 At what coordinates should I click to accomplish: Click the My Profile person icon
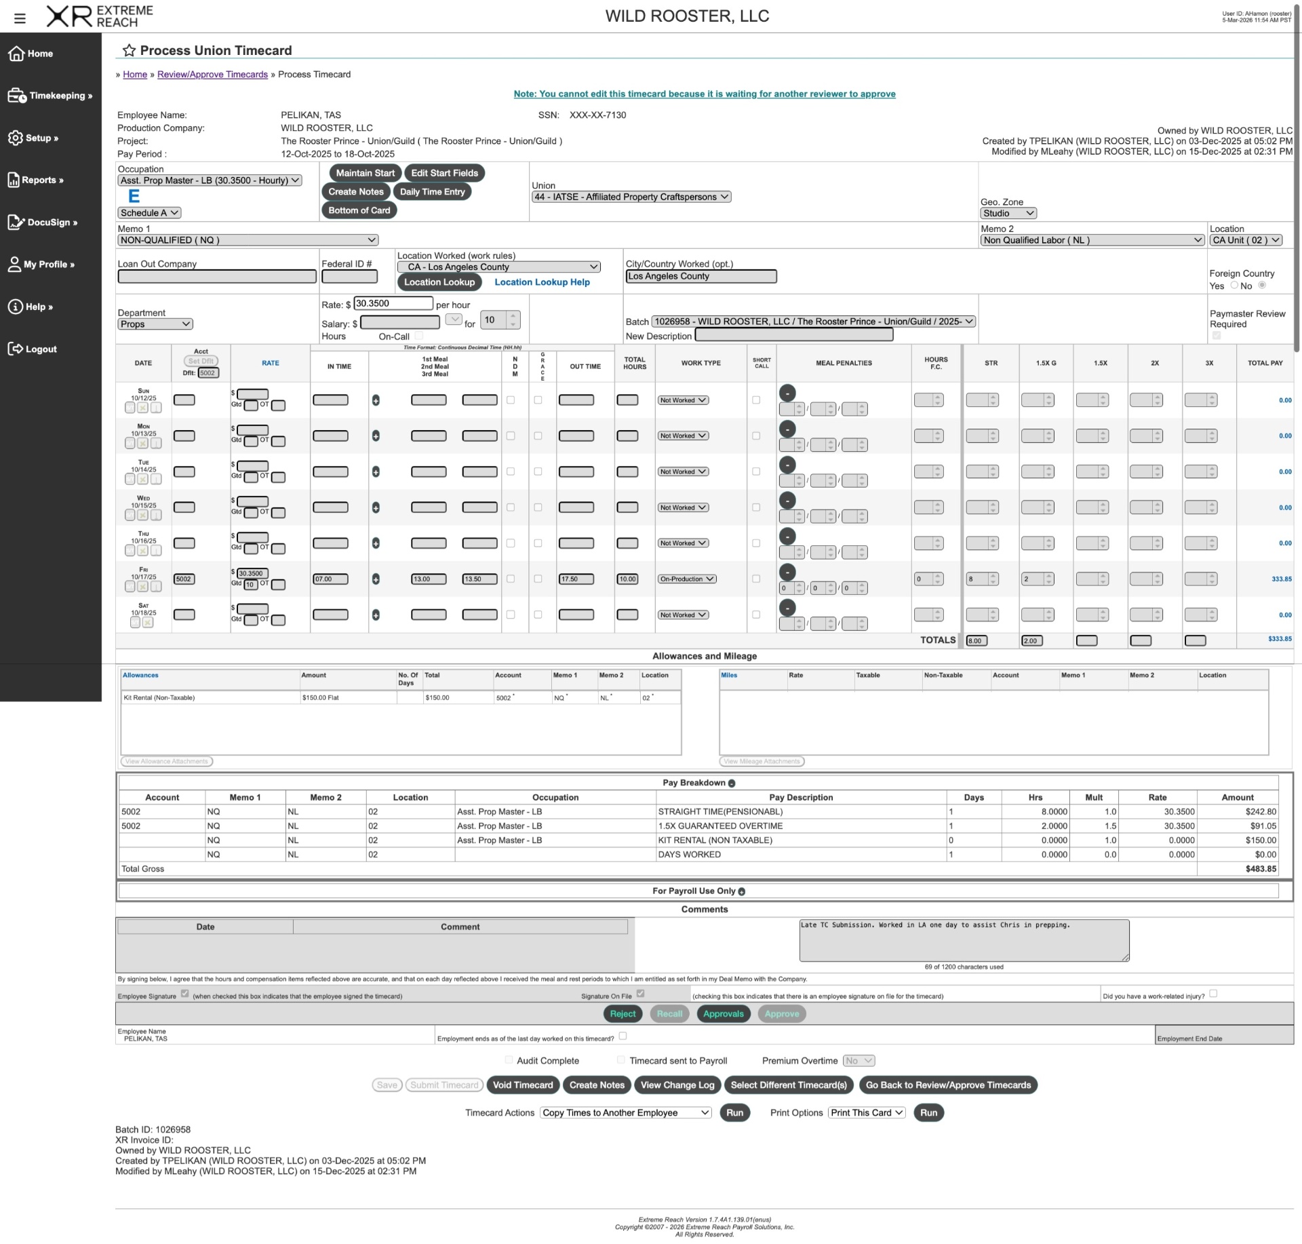pyautogui.click(x=14, y=265)
